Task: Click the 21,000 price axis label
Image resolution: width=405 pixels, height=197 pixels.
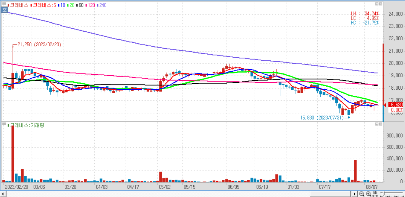Action: tap(395, 51)
